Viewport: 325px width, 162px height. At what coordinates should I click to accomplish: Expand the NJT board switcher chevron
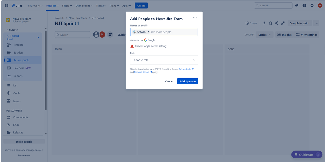[38, 37]
